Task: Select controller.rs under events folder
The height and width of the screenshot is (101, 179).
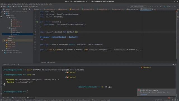Action: tap(17, 22)
